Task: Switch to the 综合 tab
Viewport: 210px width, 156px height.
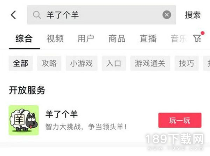Action: tap(24, 38)
